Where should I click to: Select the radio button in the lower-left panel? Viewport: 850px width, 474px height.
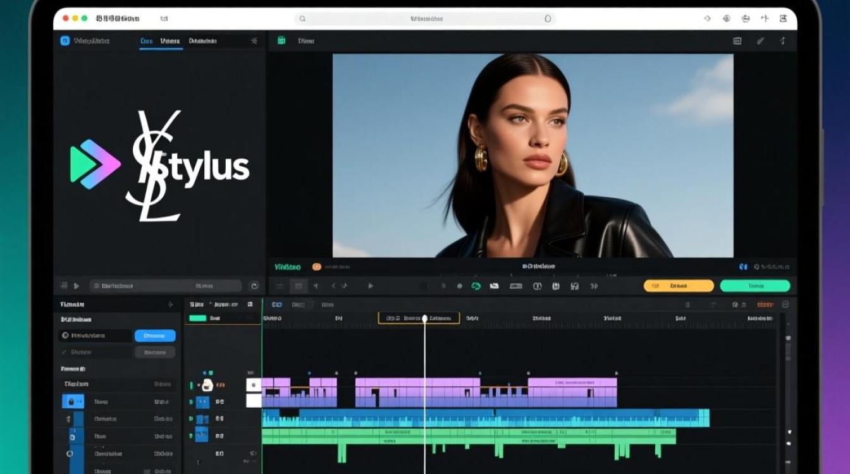[64, 336]
